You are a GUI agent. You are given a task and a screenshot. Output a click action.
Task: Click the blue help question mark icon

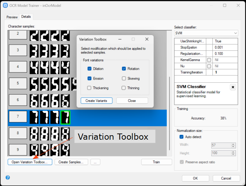point(8,177)
